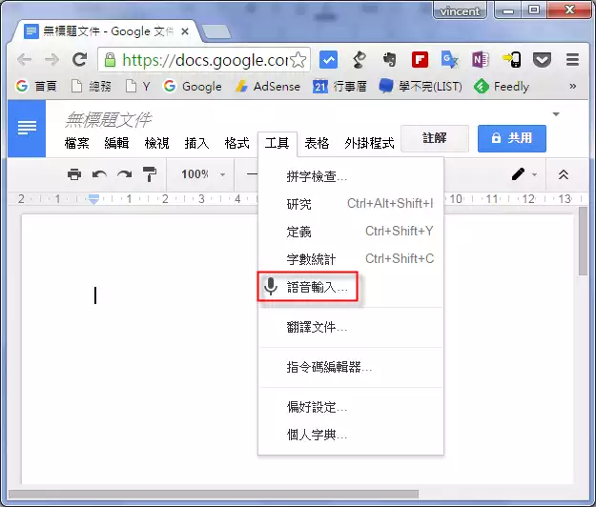This screenshot has width=596, height=507.
Task: Click the browser forward arrow
Action: (51, 60)
